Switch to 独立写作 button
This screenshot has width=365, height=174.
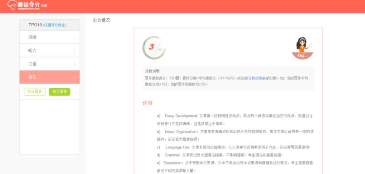pyautogui.click(x=59, y=92)
